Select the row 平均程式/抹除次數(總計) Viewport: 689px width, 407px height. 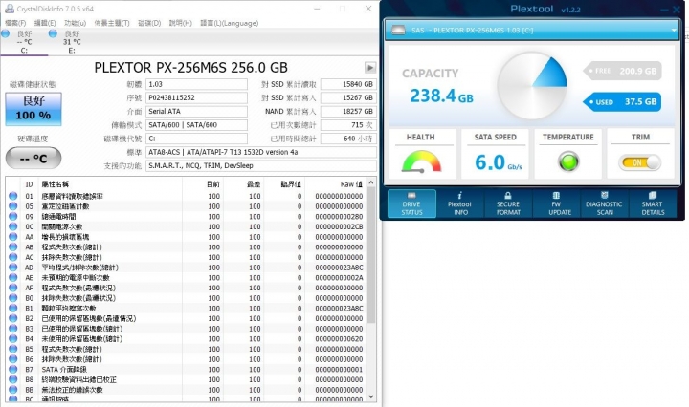point(186,268)
